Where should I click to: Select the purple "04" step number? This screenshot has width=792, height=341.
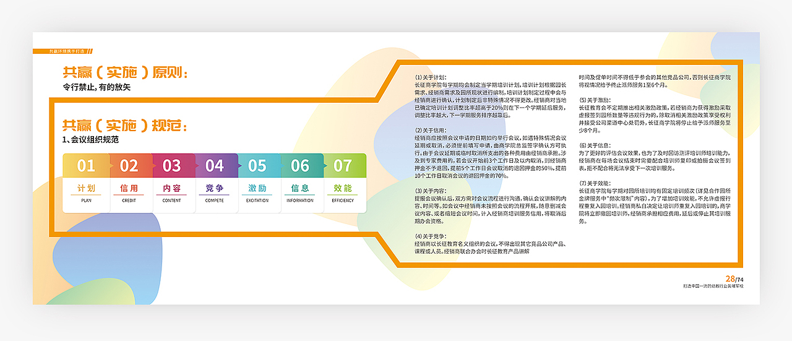point(215,166)
